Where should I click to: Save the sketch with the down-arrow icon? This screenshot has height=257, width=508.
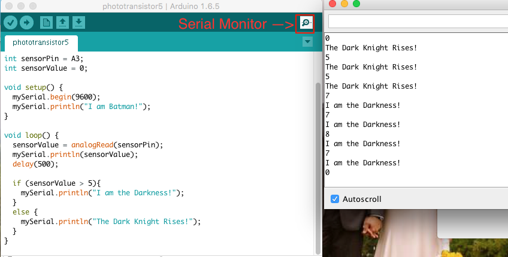[78, 23]
